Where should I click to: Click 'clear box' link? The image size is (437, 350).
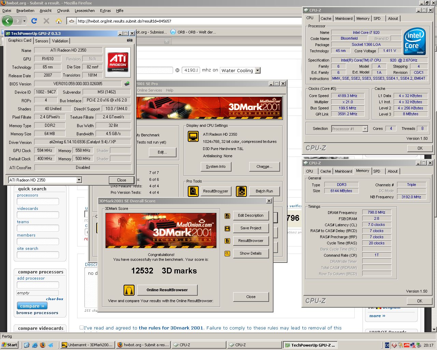[55, 299]
